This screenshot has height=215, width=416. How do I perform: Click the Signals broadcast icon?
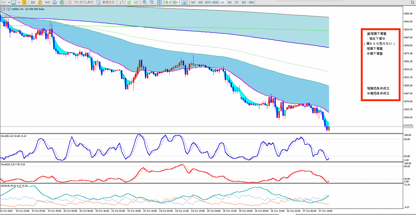pyautogui.click(x=47, y=2)
